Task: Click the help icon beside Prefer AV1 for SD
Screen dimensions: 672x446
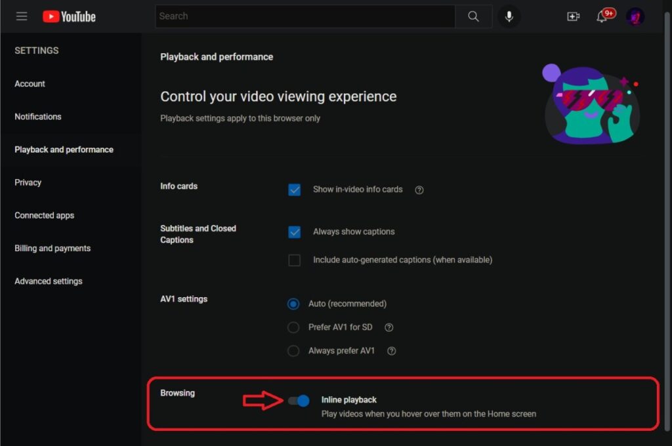Action: point(388,327)
